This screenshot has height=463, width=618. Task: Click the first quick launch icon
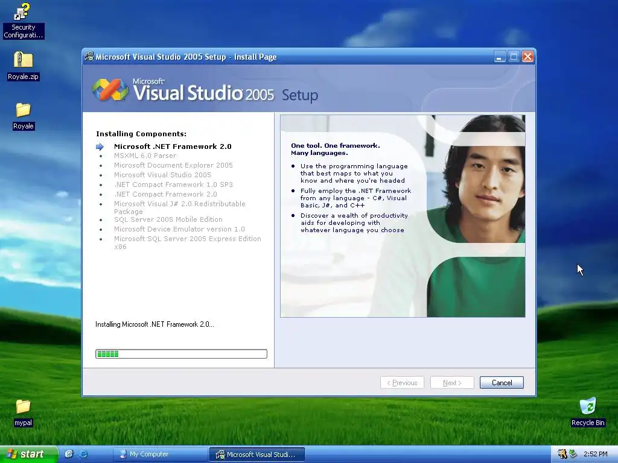69,454
